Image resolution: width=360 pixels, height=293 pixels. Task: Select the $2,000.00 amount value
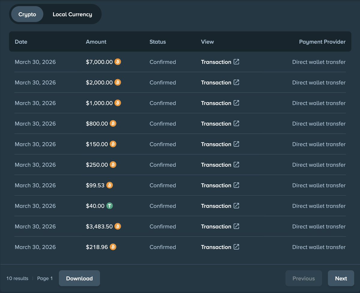click(99, 82)
